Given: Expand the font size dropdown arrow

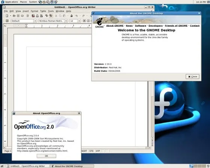Looking at the screenshot, I should 79,21.
